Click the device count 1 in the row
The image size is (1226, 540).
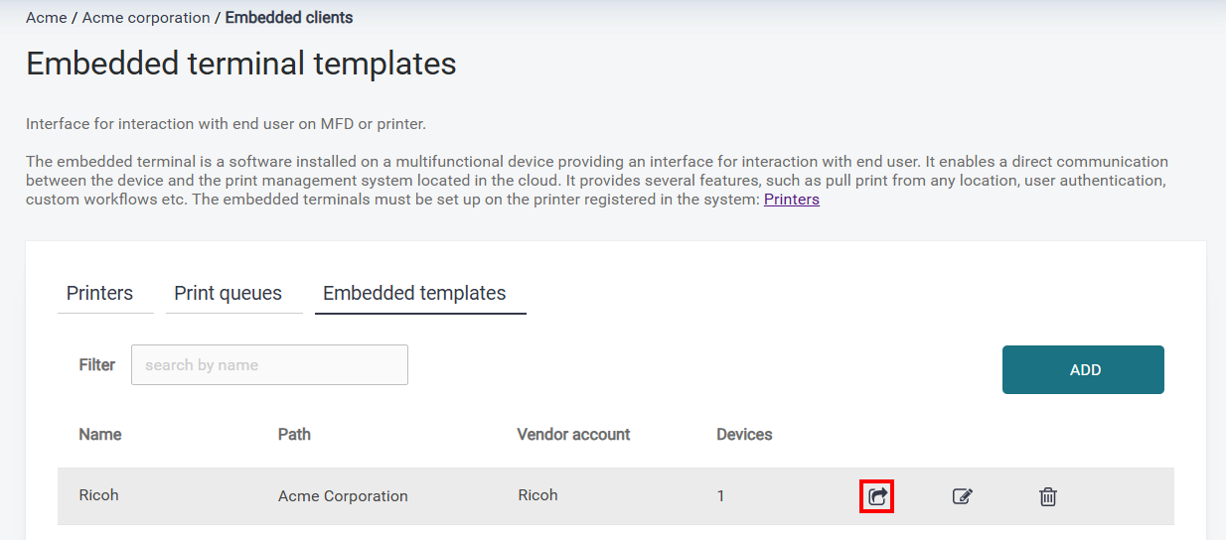[720, 496]
